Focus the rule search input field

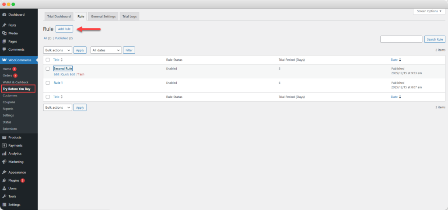pos(401,39)
